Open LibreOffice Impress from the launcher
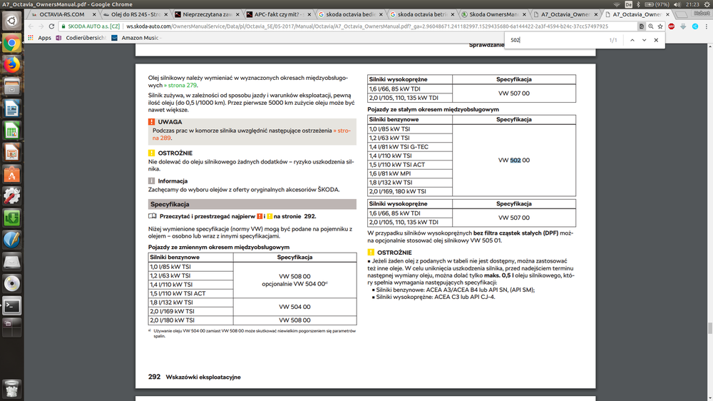Viewport: 713px width, 401px height. point(11,153)
